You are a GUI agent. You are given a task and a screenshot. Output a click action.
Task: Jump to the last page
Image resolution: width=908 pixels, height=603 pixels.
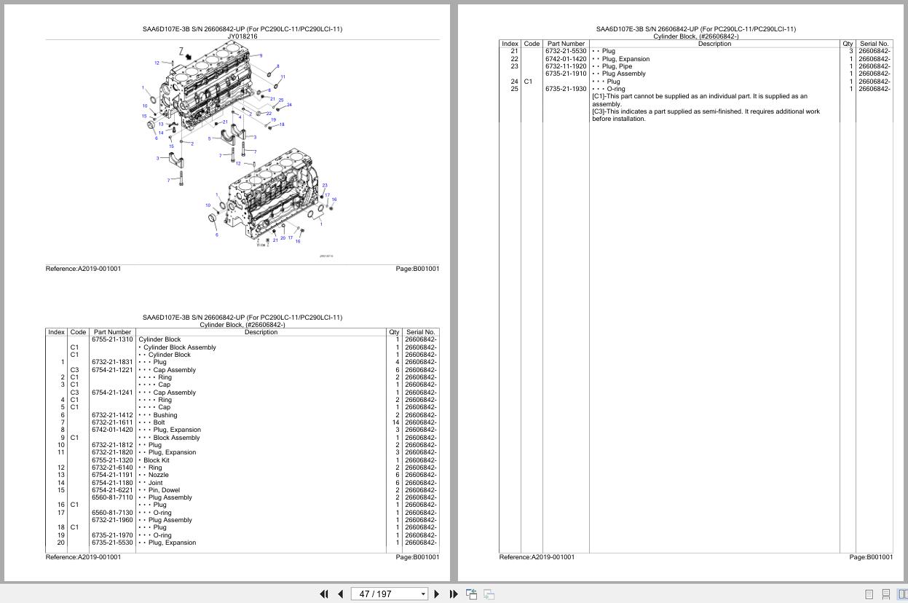point(454,594)
